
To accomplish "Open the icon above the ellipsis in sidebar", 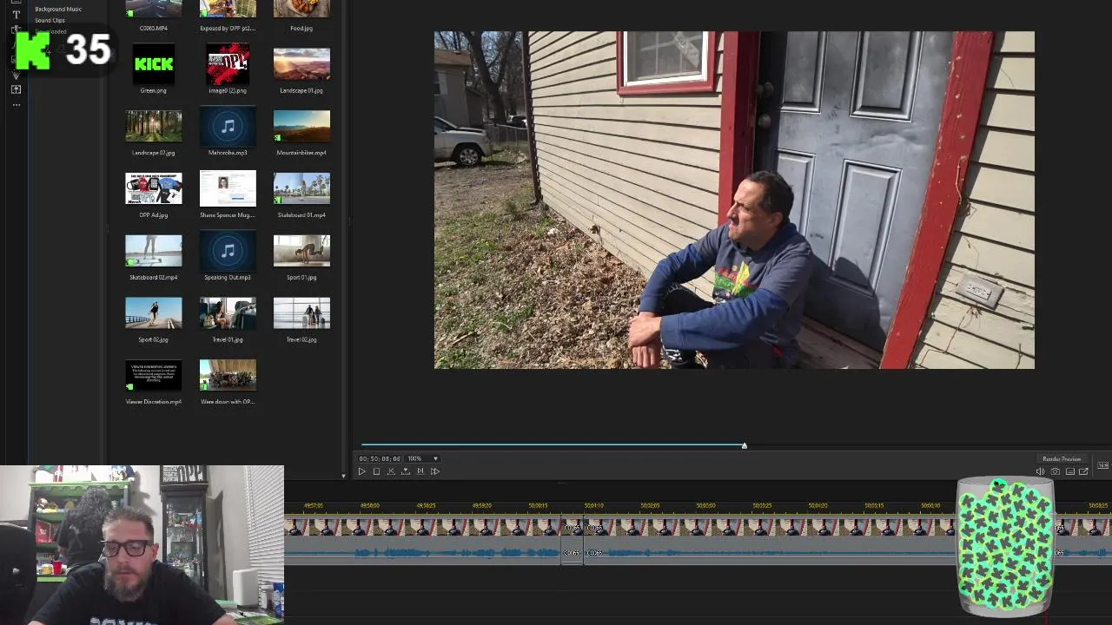I will tap(16, 89).
